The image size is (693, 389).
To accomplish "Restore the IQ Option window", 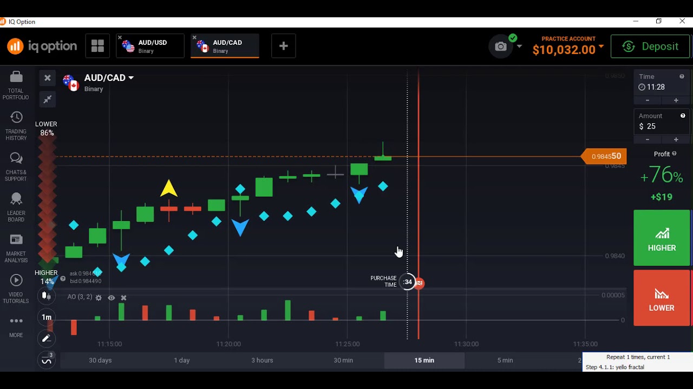I will [659, 22].
